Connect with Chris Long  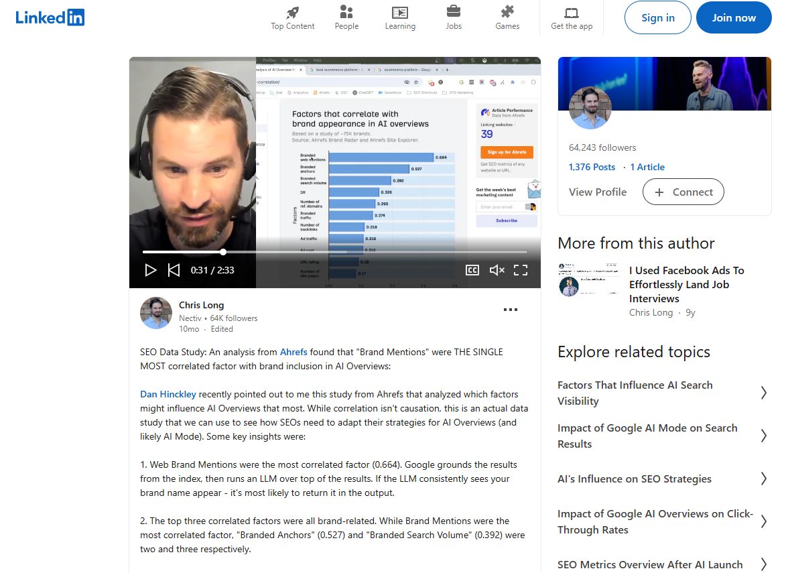pyautogui.click(x=683, y=192)
